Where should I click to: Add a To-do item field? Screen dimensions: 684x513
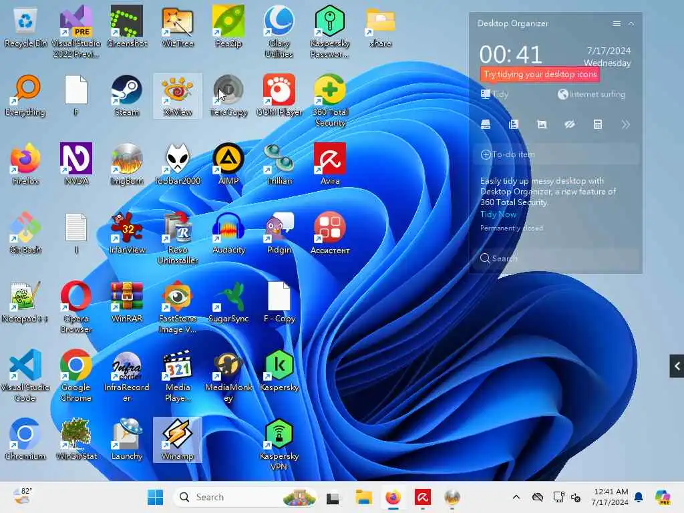point(556,154)
